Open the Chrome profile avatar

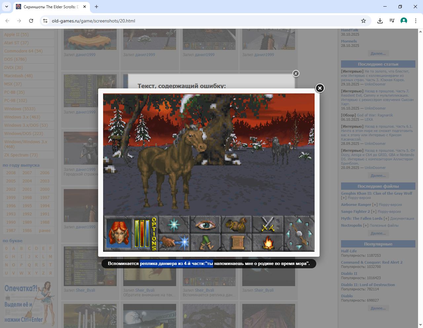point(404,21)
